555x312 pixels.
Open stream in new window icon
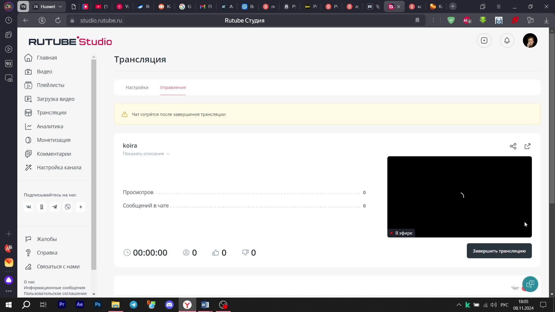pos(527,146)
